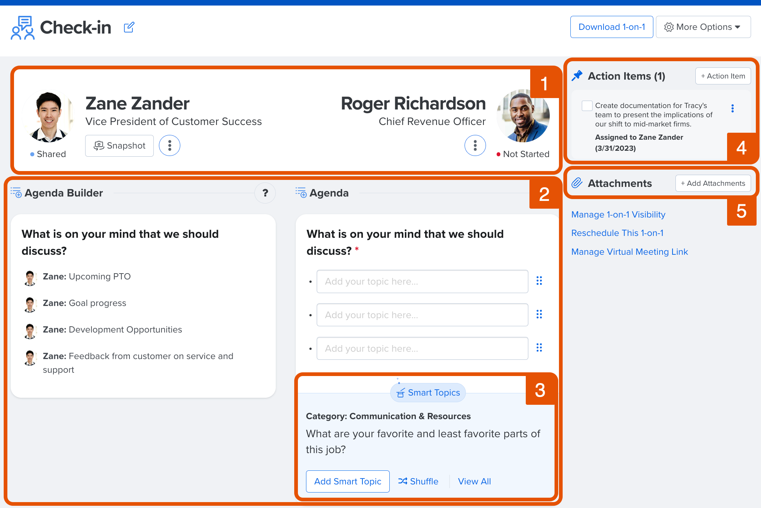This screenshot has height=508, width=761.
Task: Open the action item three-dot menu
Action: coord(732,108)
